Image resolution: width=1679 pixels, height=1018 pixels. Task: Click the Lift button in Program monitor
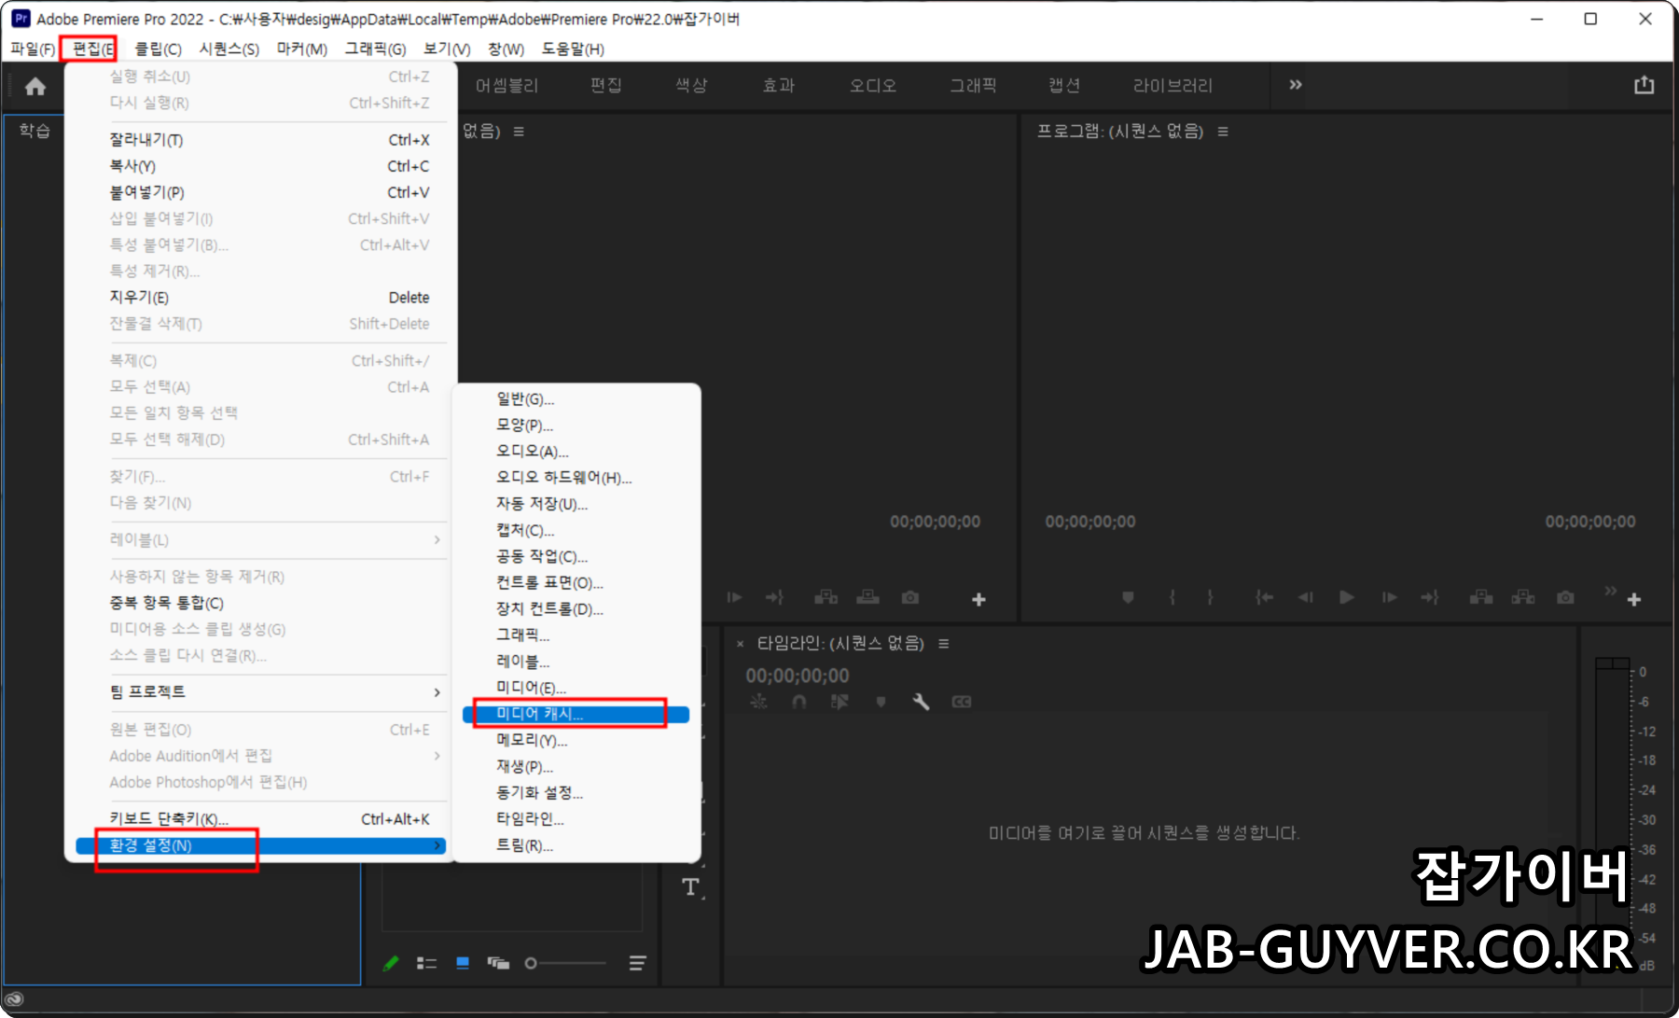click(1481, 597)
